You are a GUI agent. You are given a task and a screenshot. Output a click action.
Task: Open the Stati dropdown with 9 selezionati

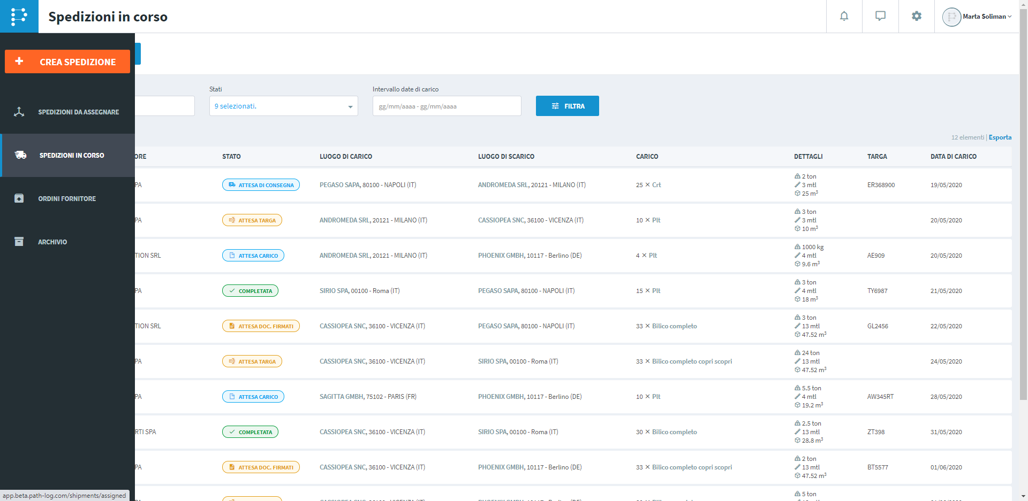[x=283, y=106]
